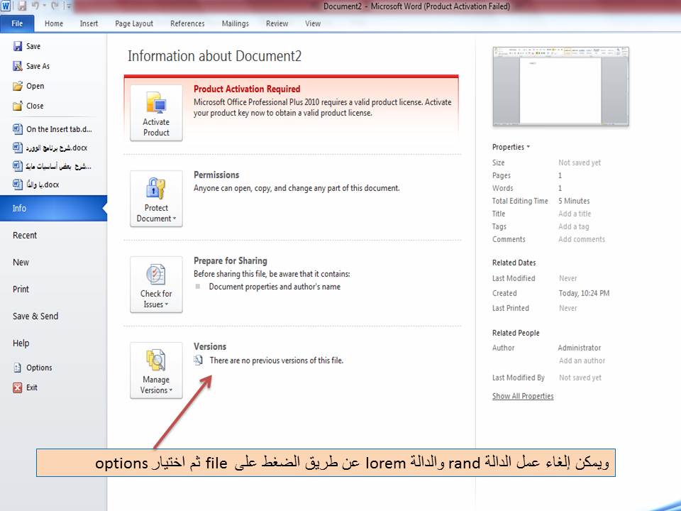681x511 pixels.
Task: Click 'Add comments' field
Action: coord(582,239)
